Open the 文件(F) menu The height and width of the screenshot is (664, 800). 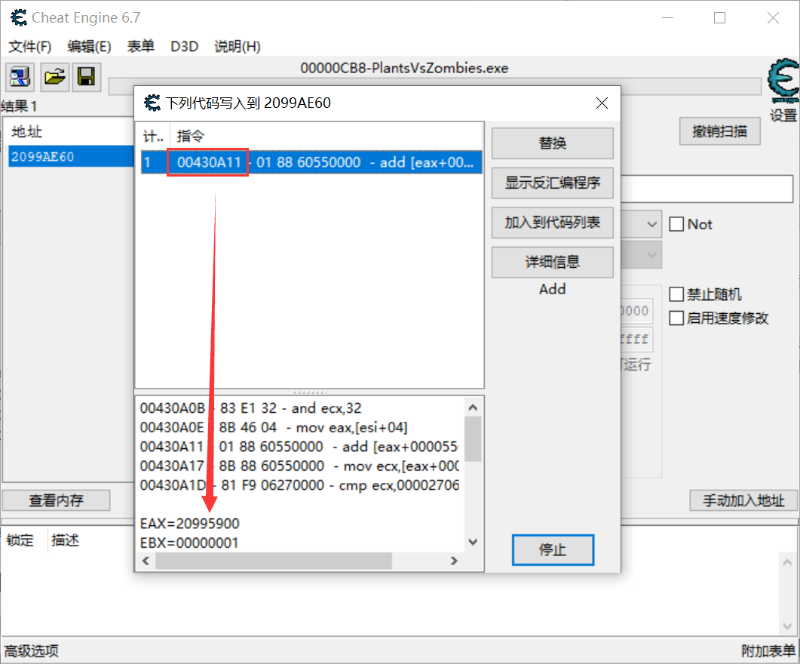pos(30,47)
